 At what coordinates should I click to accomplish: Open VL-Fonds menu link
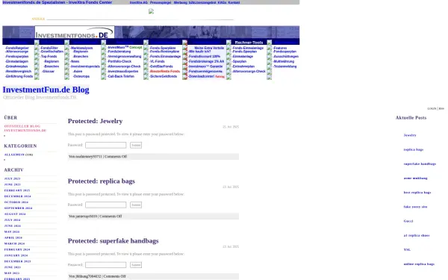click(x=157, y=61)
